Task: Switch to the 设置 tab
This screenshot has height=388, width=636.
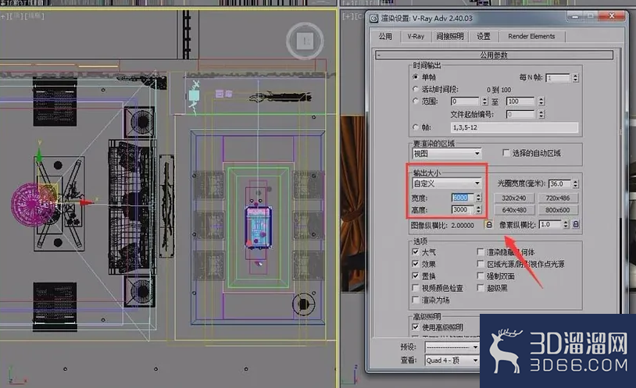Action: (484, 36)
